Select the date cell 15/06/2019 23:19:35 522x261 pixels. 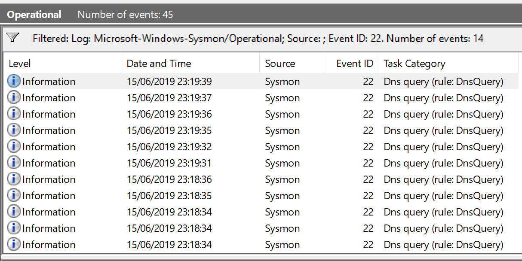[x=169, y=130]
